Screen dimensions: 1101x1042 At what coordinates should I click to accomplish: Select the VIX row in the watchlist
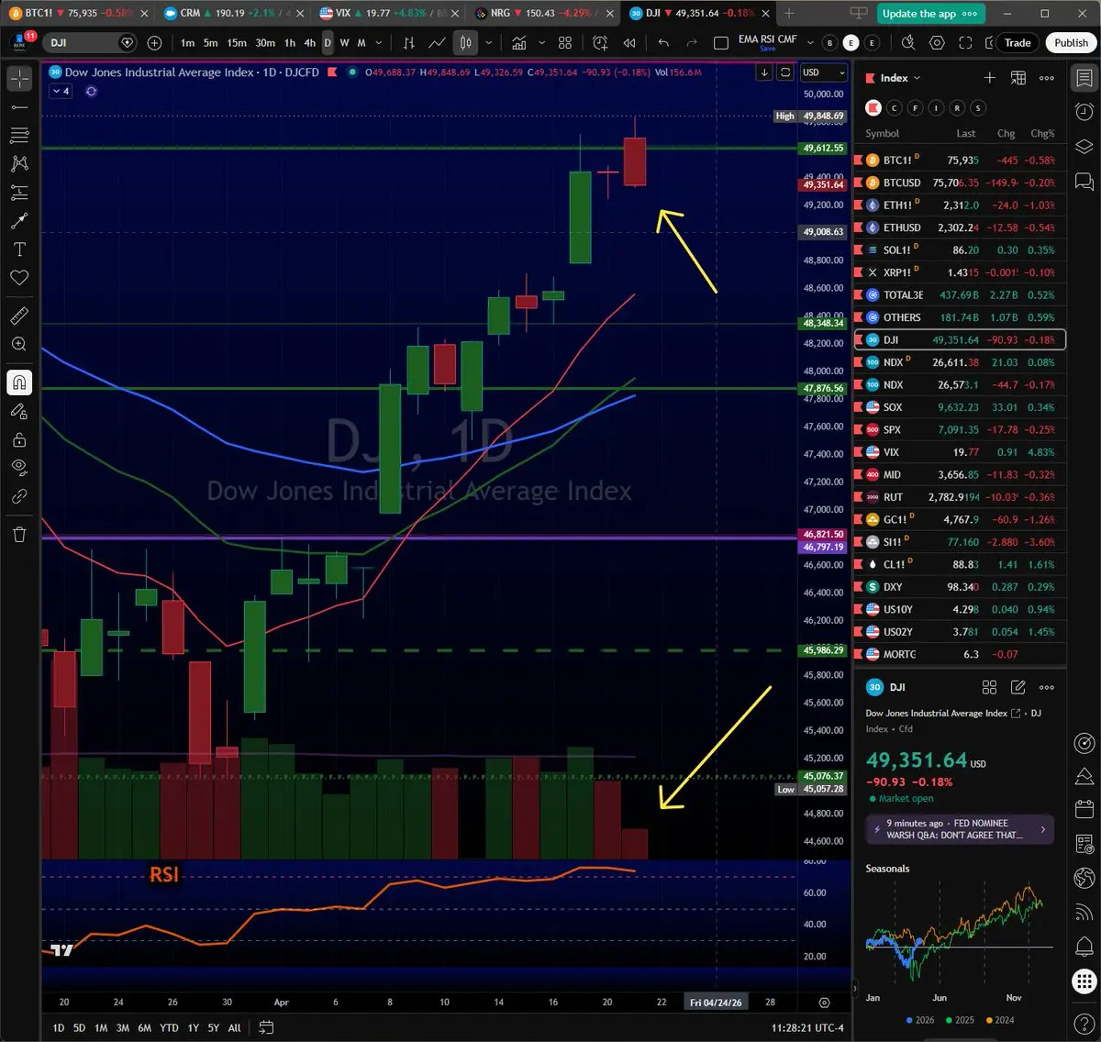(960, 452)
